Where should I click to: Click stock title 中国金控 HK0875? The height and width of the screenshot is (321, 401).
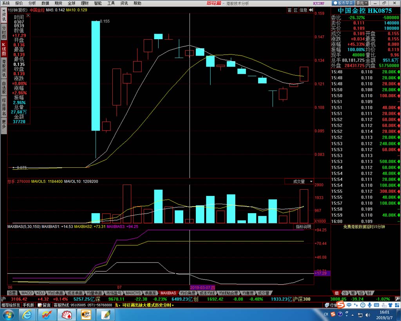pos(365,11)
